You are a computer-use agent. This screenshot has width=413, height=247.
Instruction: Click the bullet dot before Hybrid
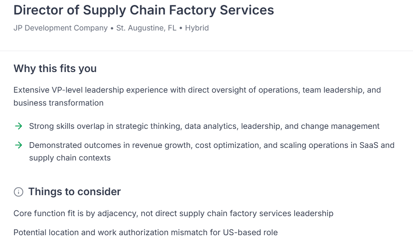click(181, 28)
